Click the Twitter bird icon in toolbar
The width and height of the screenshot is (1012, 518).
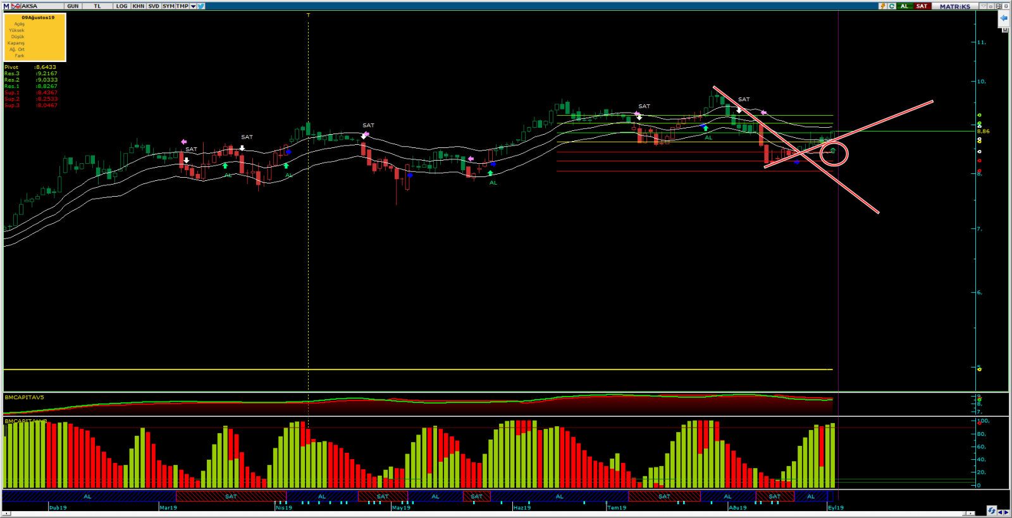click(201, 6)
